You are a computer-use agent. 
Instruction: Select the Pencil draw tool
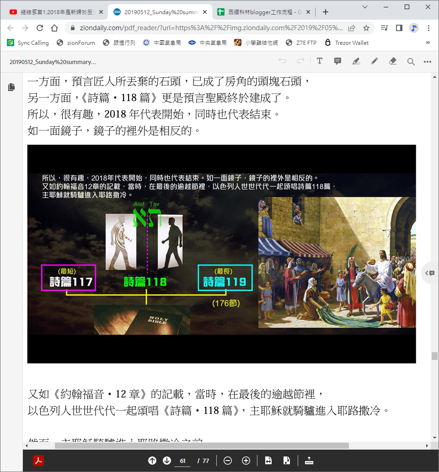(375, 61)
